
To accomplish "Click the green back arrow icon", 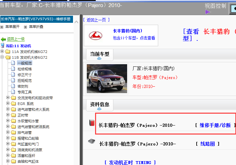I will point(3,39).
